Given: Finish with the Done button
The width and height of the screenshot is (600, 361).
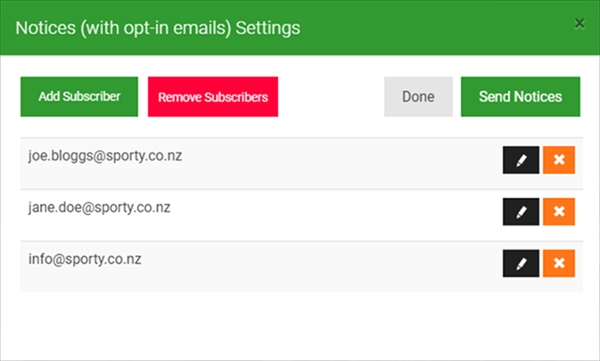Looking at the screenshot, I should point(418,97).
